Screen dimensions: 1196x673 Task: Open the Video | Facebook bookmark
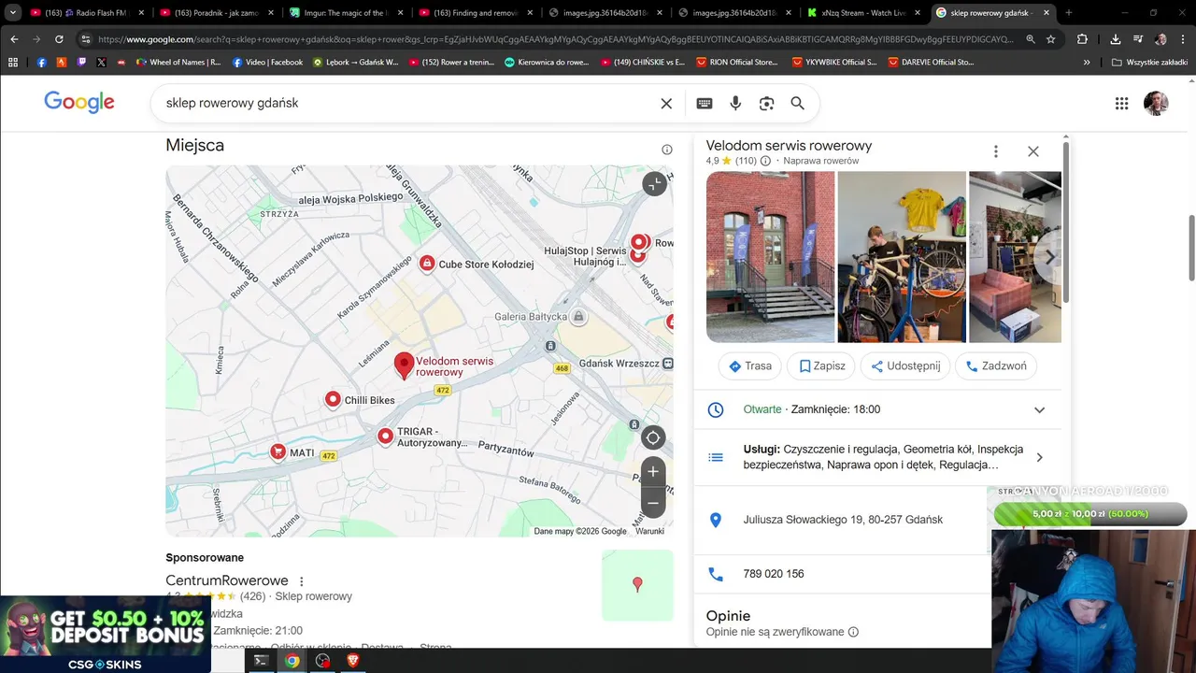point(267,63)
